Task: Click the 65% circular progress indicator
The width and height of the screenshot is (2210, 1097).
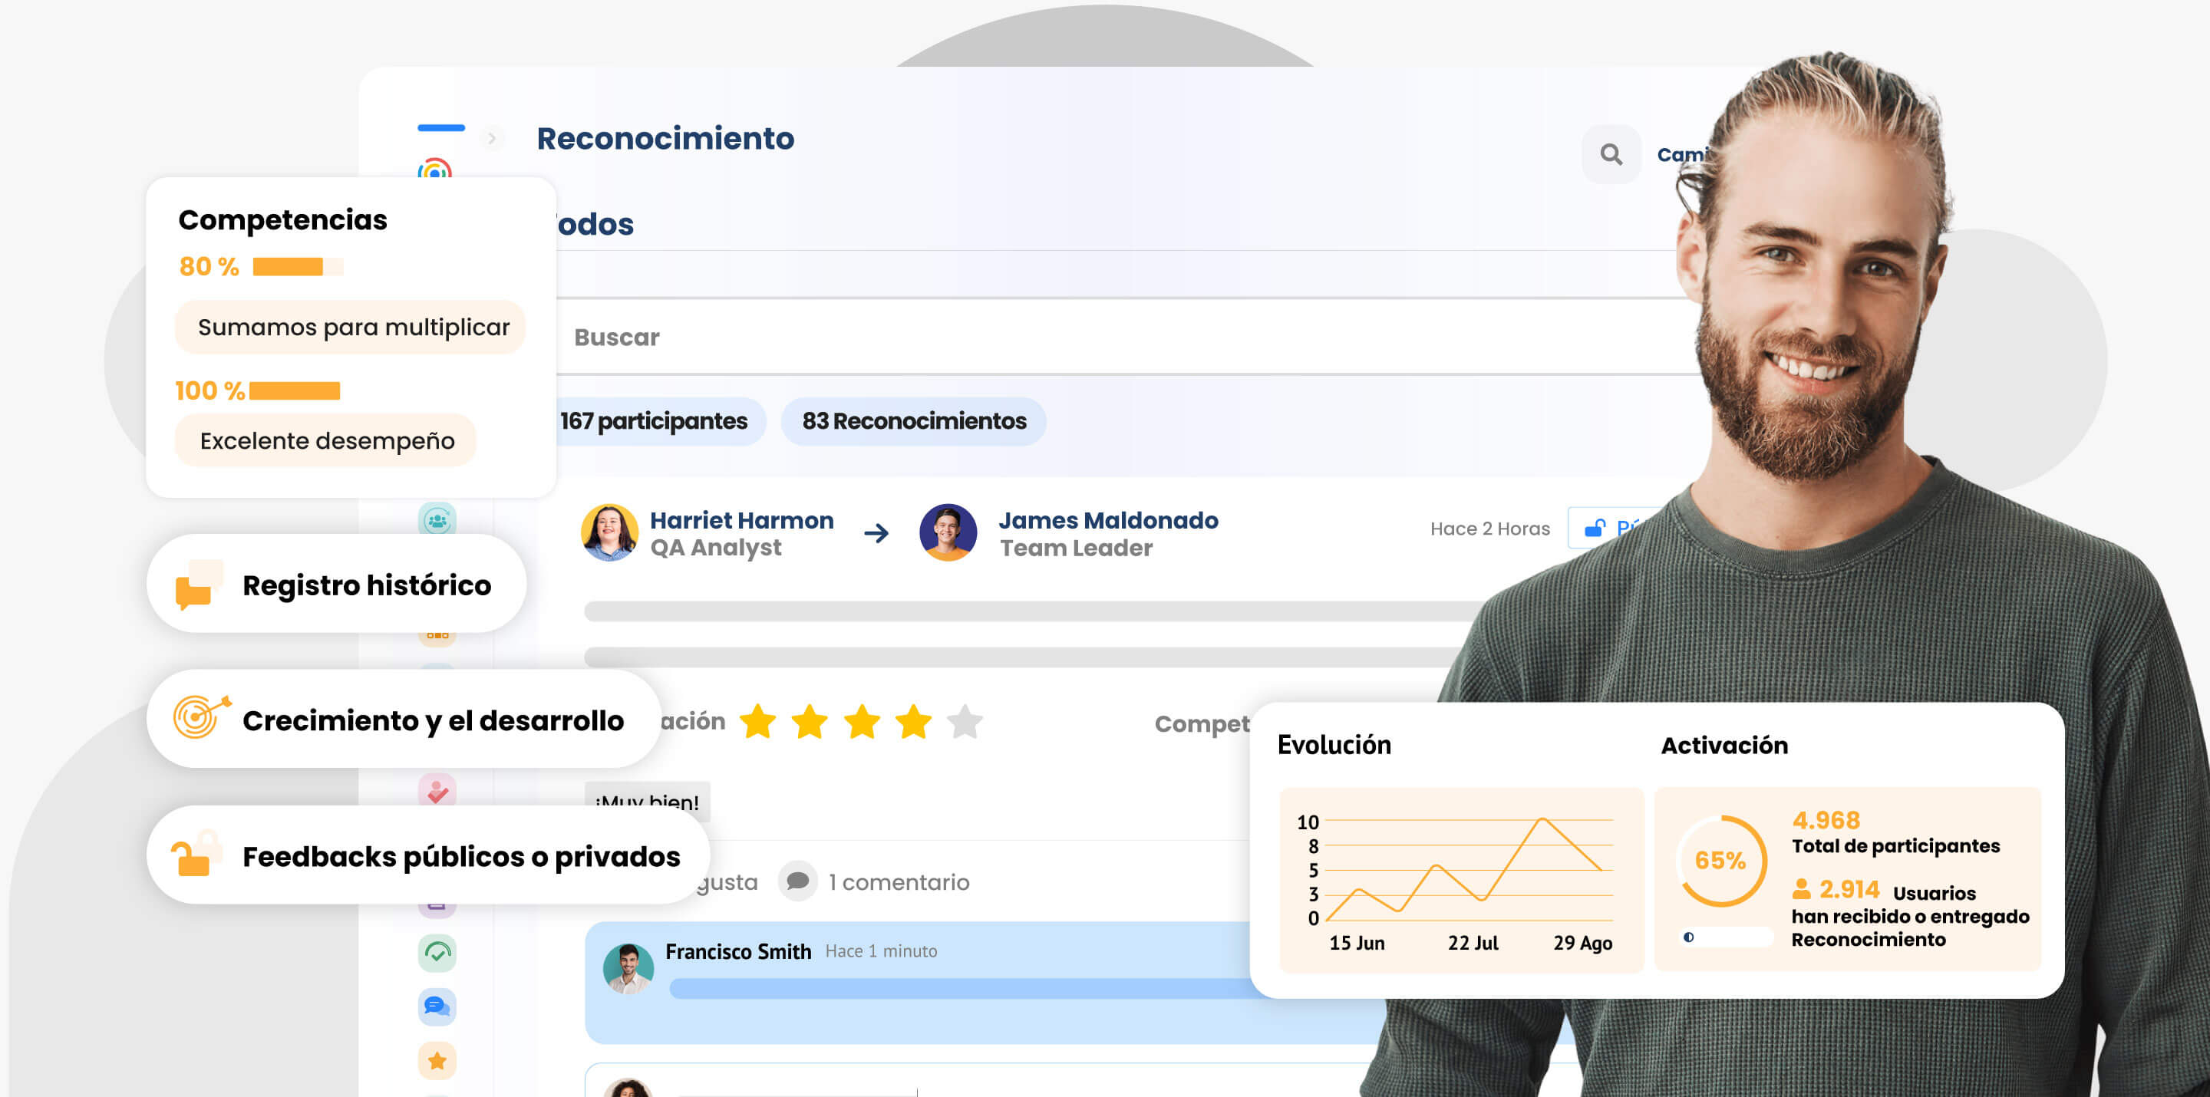Action: (1720, 860)
